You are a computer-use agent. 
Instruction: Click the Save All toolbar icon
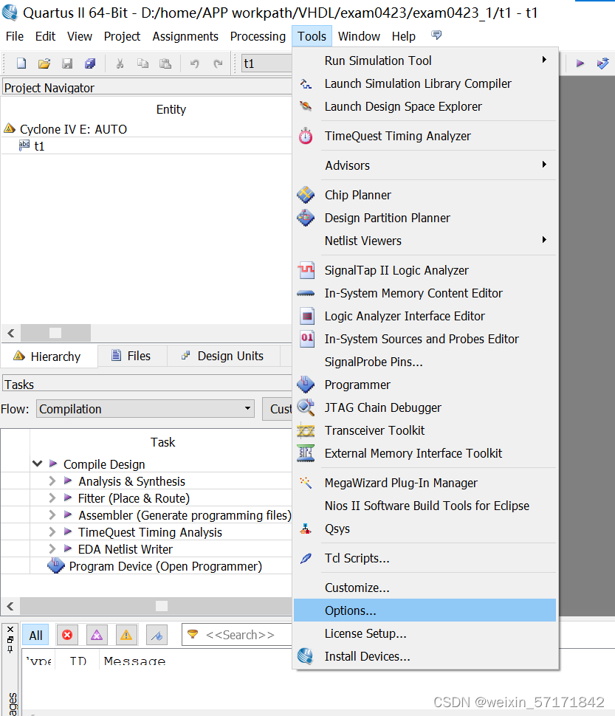pos(90,63)
